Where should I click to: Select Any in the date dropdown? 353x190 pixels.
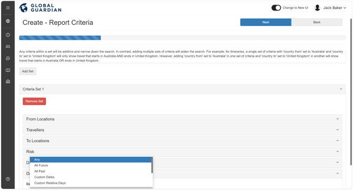click(91, 159)
